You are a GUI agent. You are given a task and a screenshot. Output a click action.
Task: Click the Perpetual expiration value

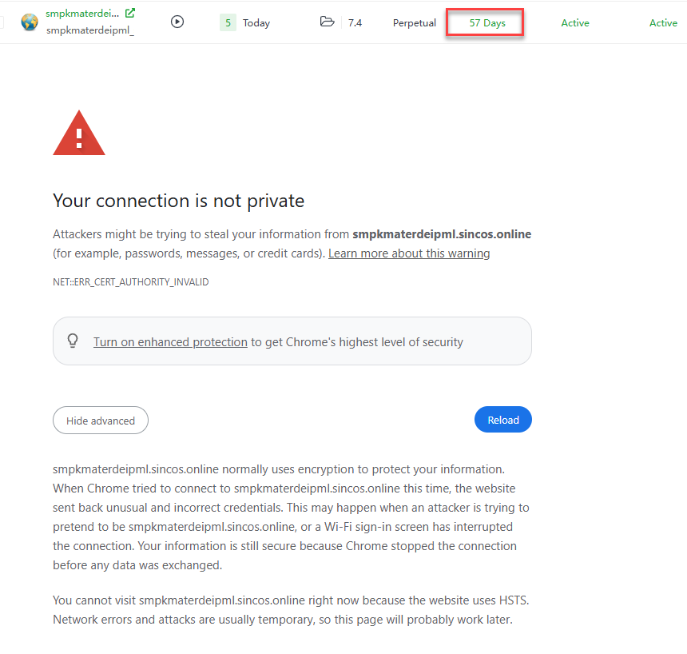[415, 23]
